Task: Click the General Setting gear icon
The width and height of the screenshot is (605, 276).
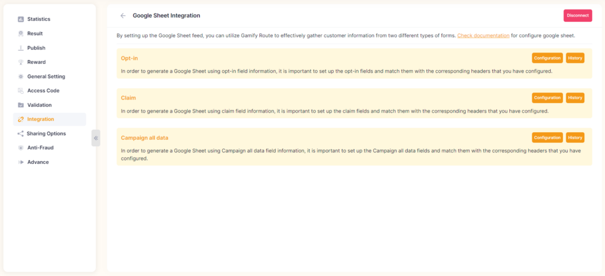Action: pyautogui.click(x=21, y=77)
